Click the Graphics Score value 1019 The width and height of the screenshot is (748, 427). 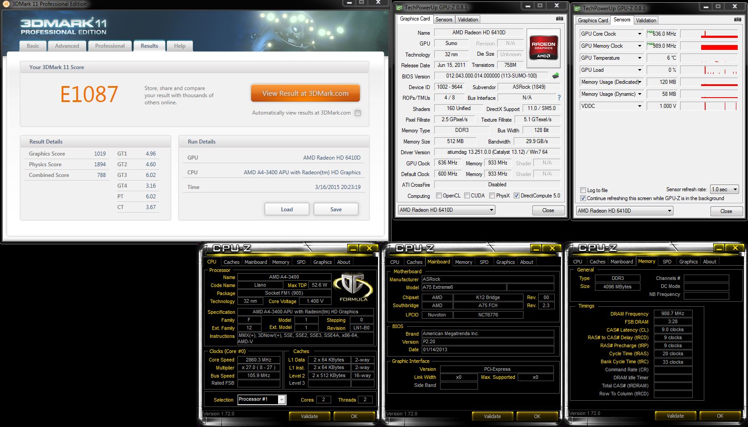[100, 154]
